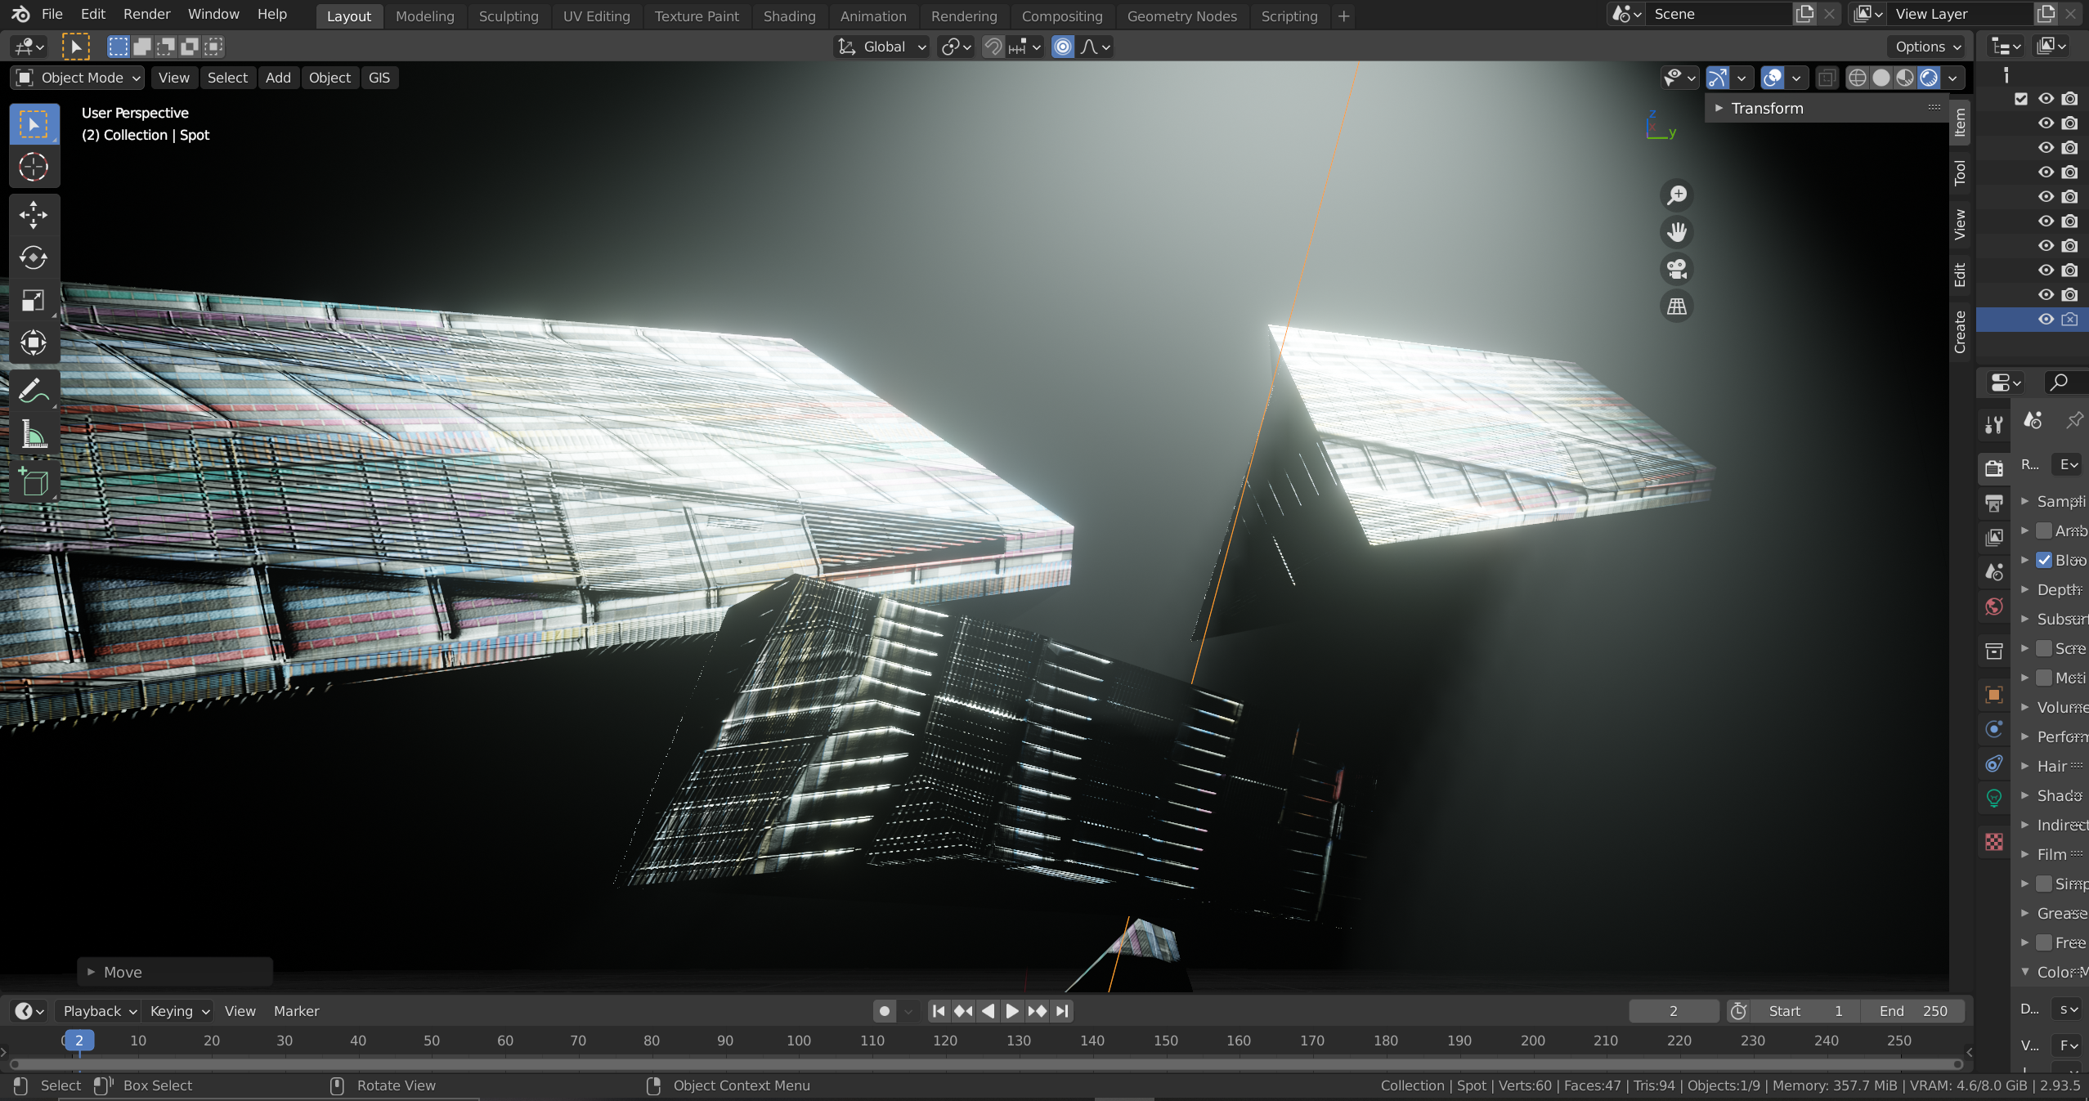
Task: Click the End frame field
Action: coord(1913,1011)
